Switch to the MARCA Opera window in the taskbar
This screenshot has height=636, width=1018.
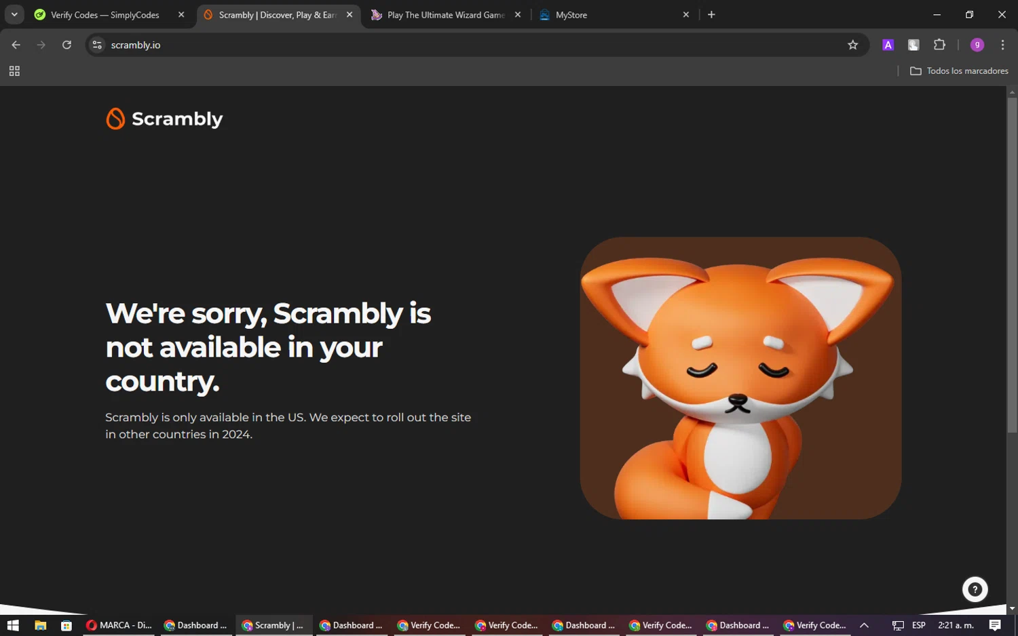(x=119, y=625)
